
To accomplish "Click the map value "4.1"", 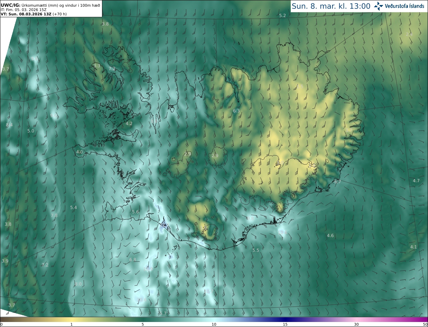I will 414,247.
